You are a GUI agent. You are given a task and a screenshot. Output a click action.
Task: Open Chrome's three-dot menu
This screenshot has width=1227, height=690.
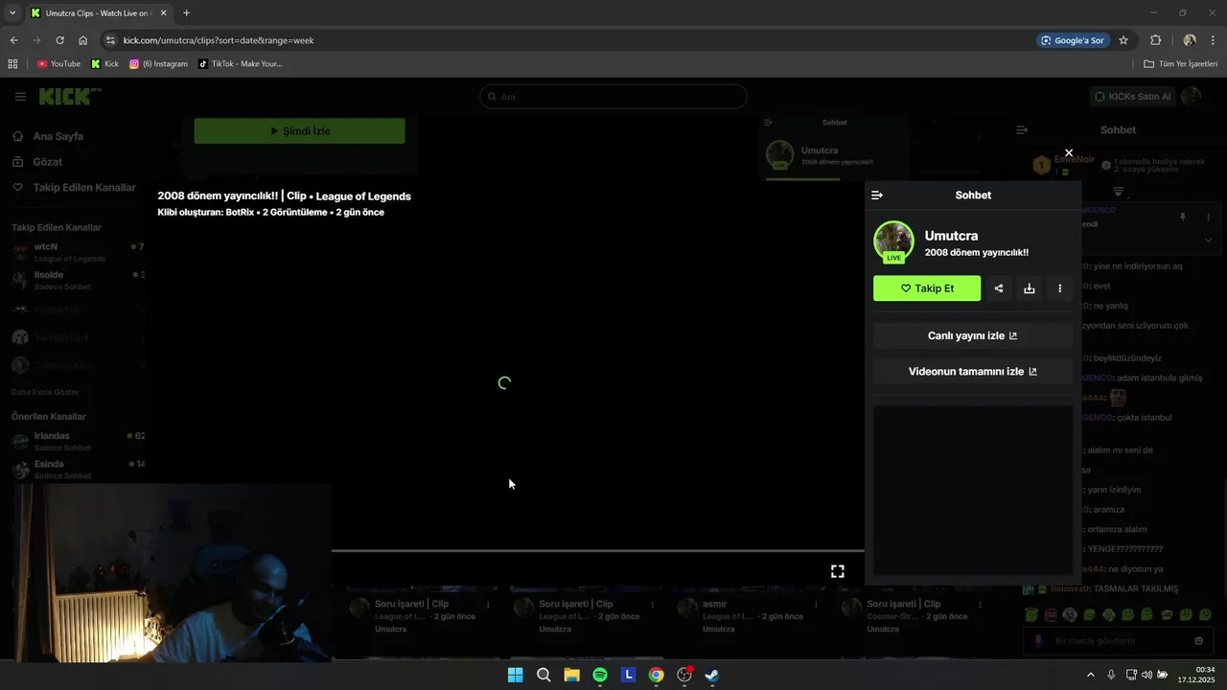[1213, 40]
